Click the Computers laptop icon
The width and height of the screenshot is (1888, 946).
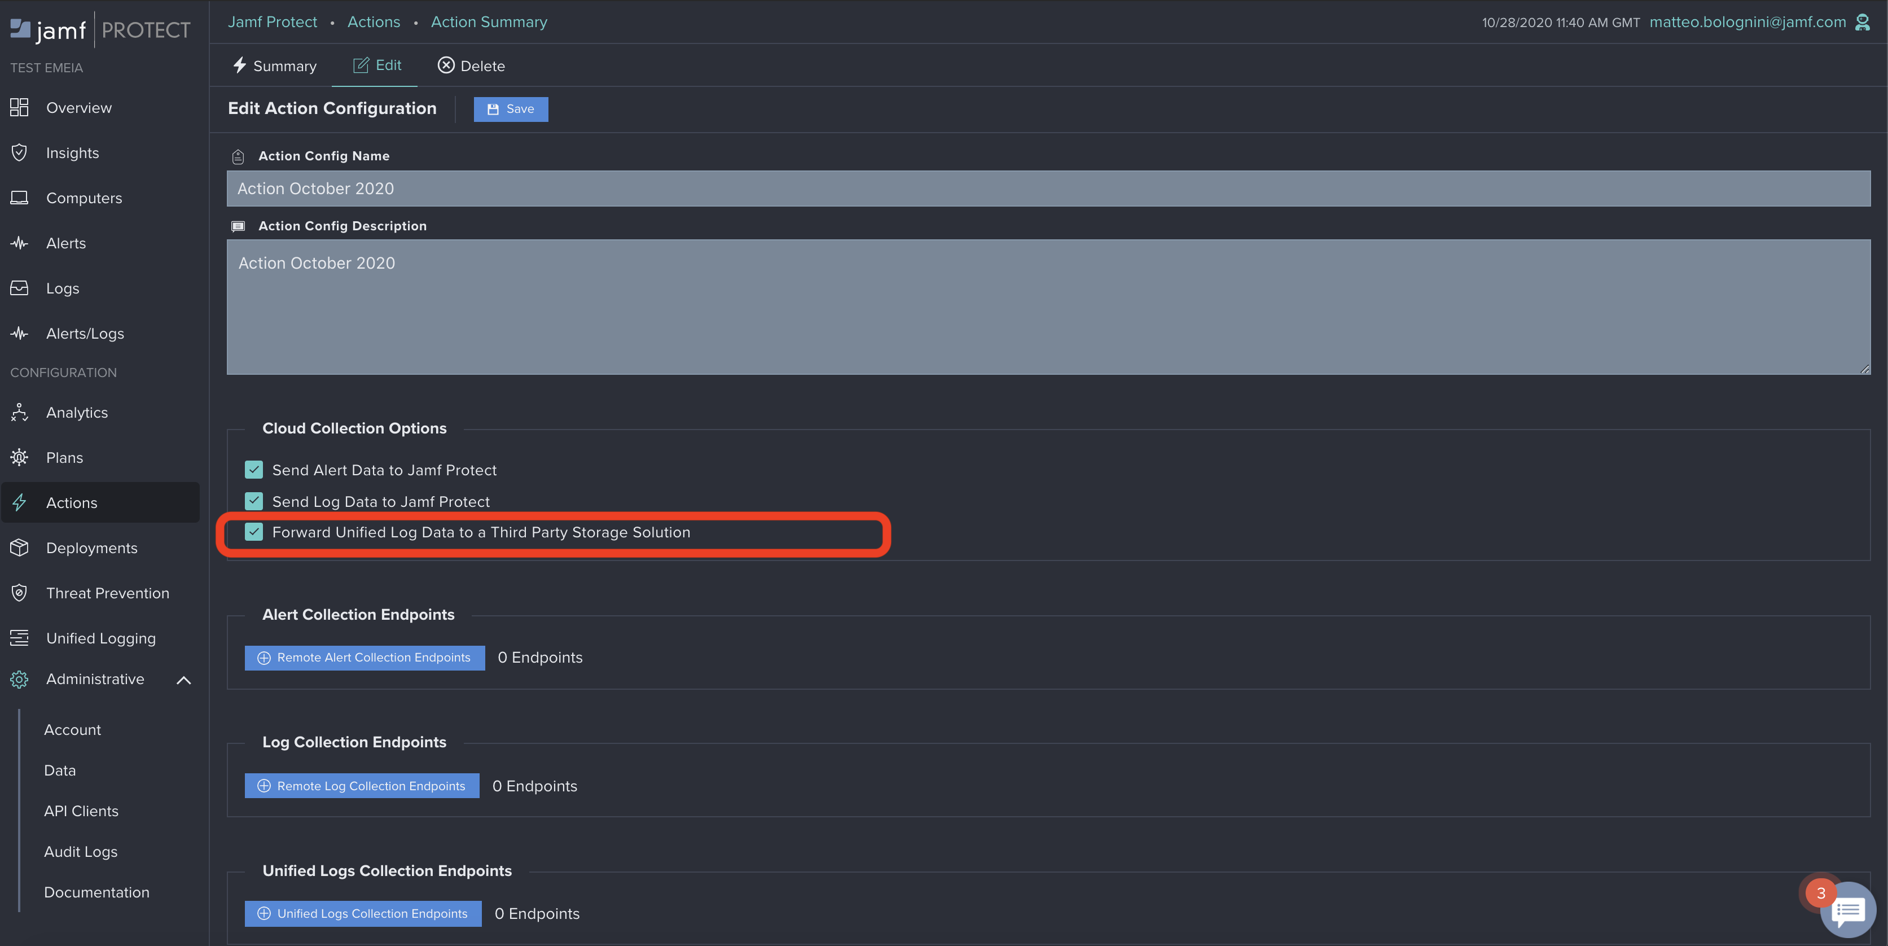tap(19, 198)
